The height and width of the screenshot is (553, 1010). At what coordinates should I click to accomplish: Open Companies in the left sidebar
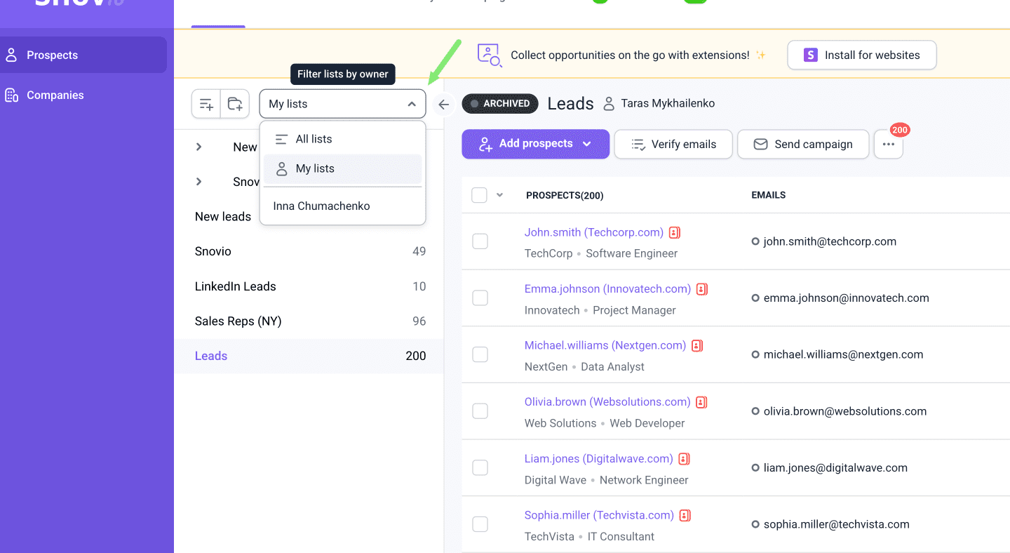click(55, 95)
